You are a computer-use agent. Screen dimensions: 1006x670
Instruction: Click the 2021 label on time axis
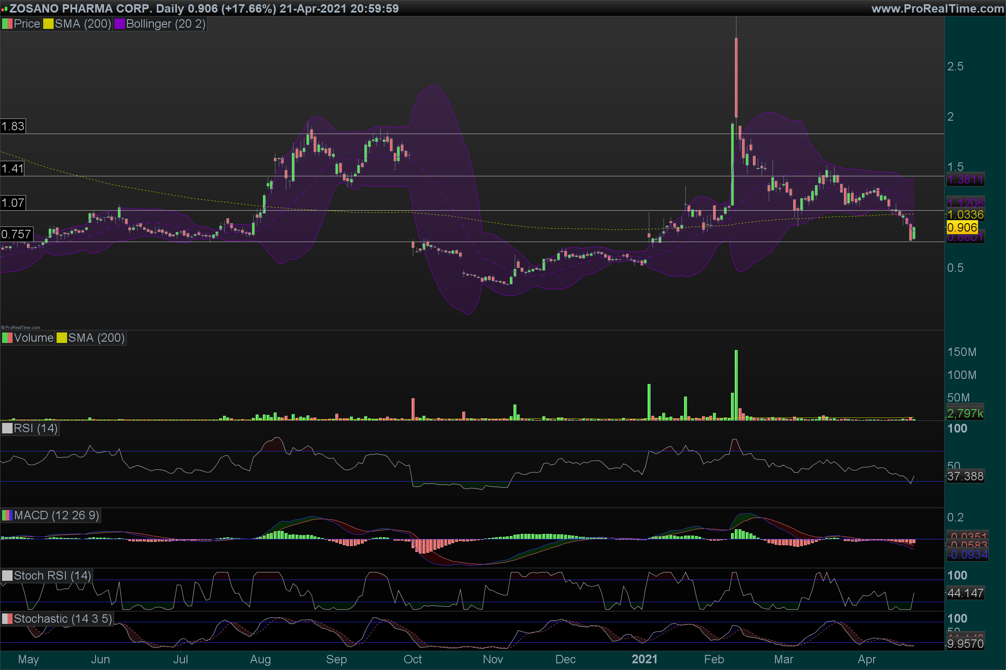coord(644,659)
